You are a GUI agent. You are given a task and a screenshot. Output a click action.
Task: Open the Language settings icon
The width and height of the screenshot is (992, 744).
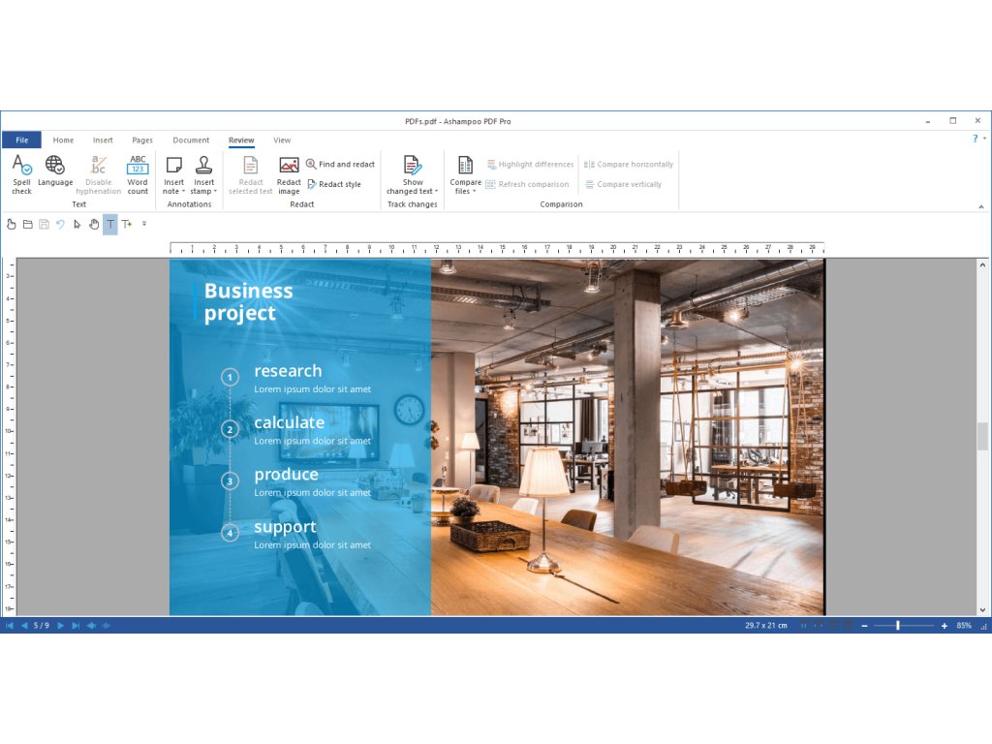pyautogui.click(x=55, y=171)
